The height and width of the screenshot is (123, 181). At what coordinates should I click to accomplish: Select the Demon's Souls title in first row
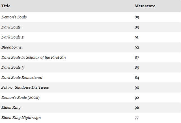pyautogui.click(x=14, y=17)
